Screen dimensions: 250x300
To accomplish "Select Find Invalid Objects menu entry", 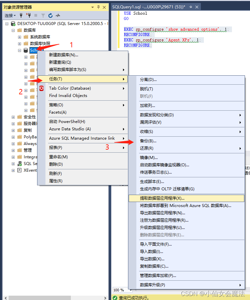I will point(83,95).
